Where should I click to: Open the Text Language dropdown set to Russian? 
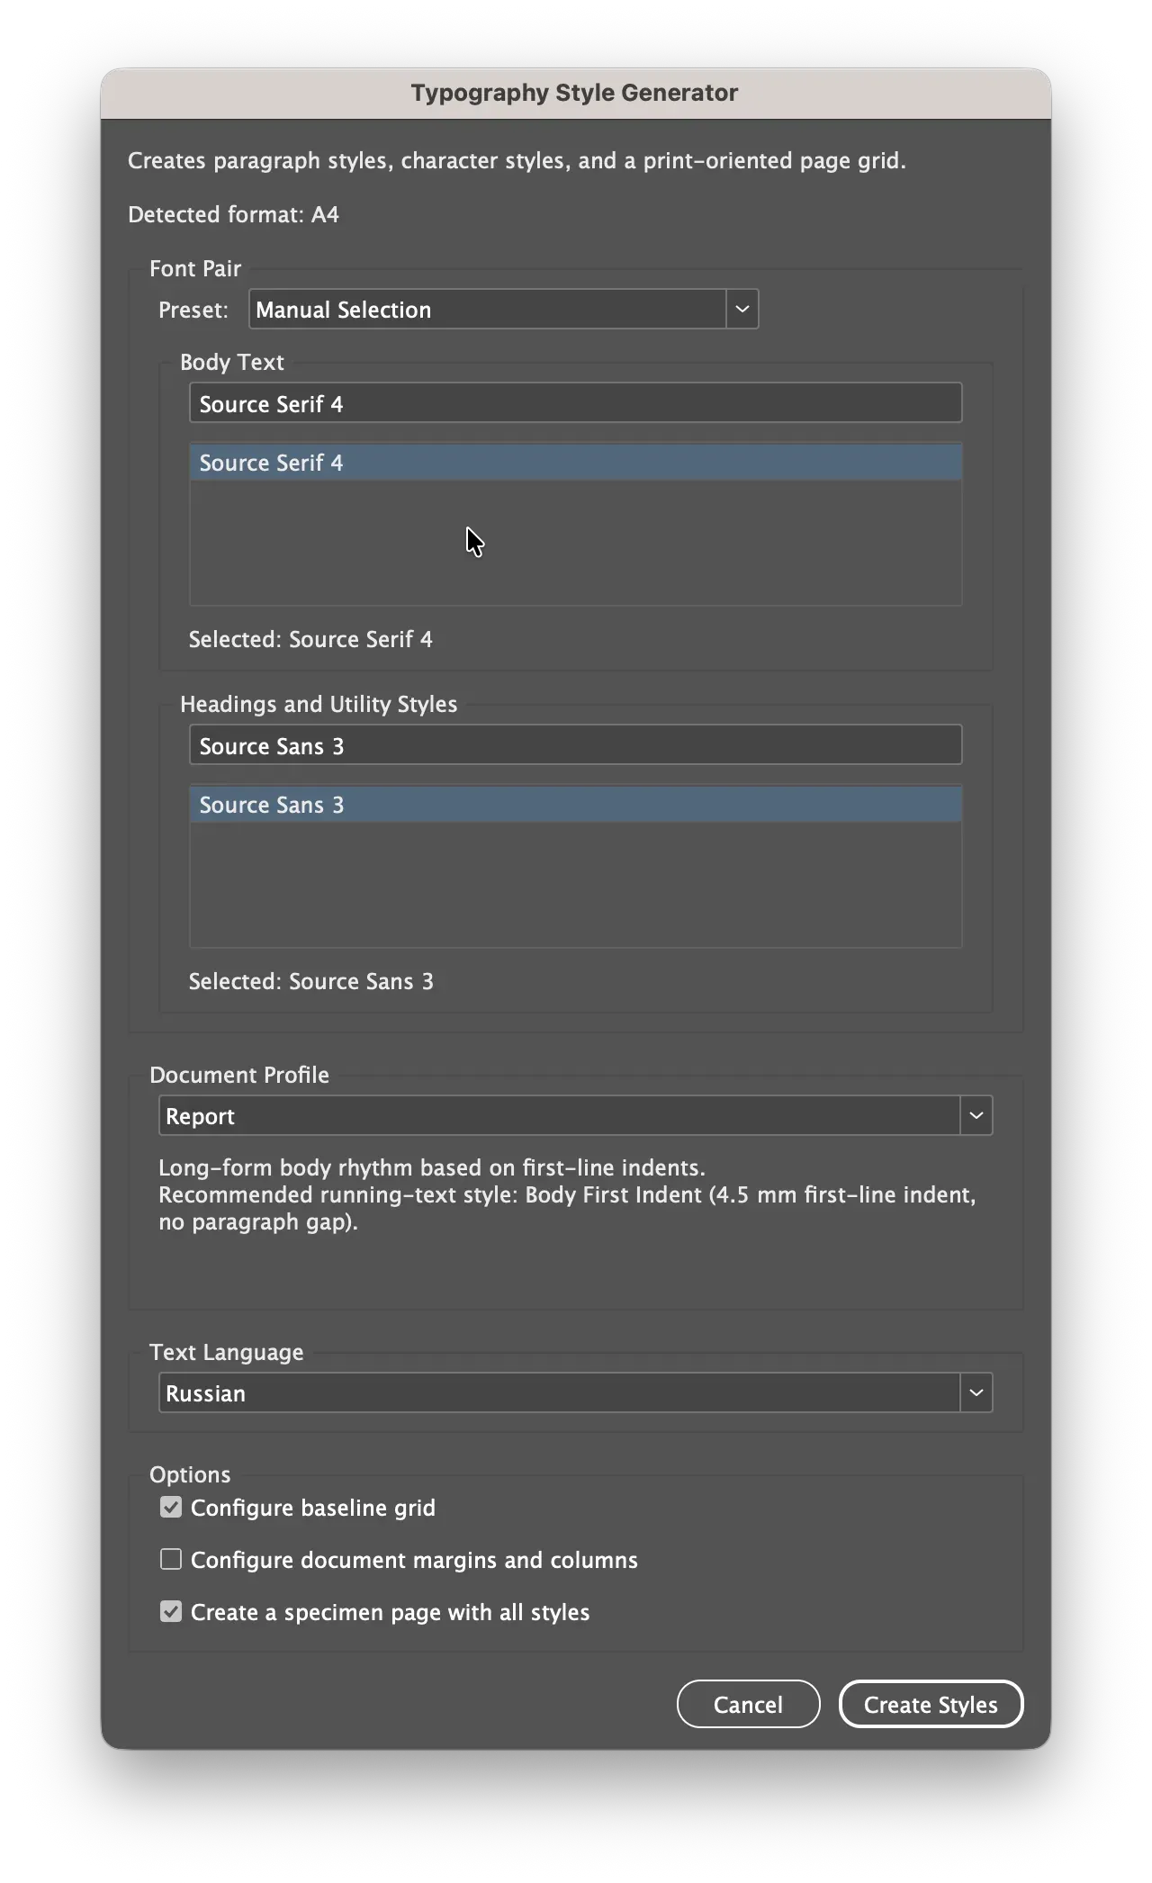(575, 1393)
